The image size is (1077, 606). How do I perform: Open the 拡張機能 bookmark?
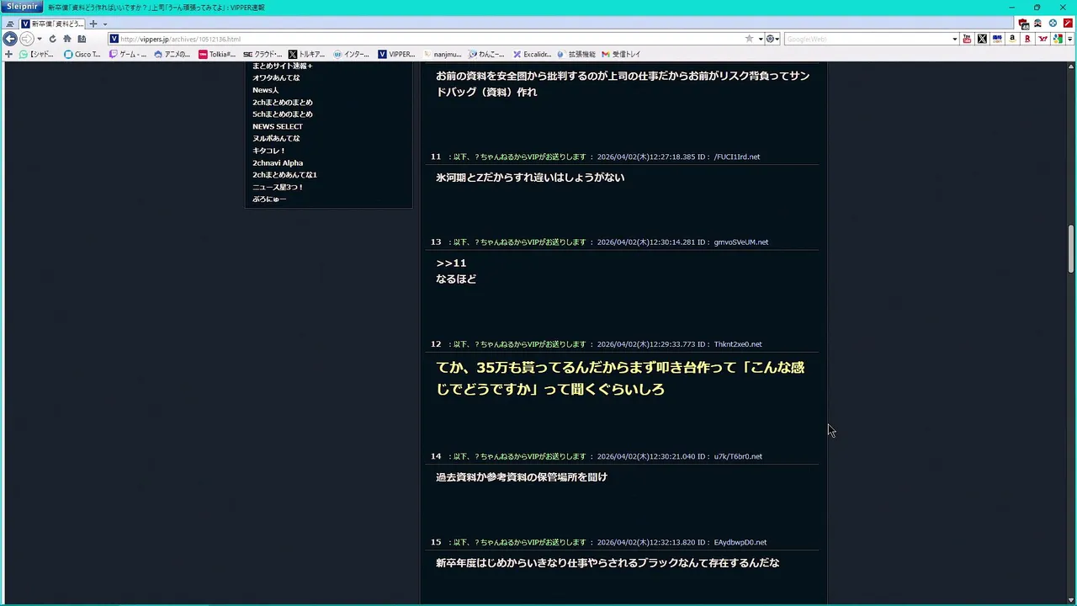click(x=576, y=54)
